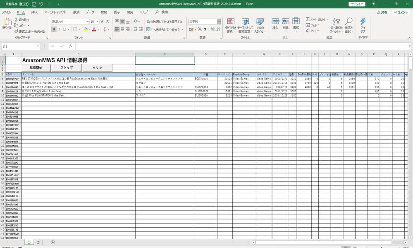
Task: Click the Share (共有) button
Action: (382, 12)
